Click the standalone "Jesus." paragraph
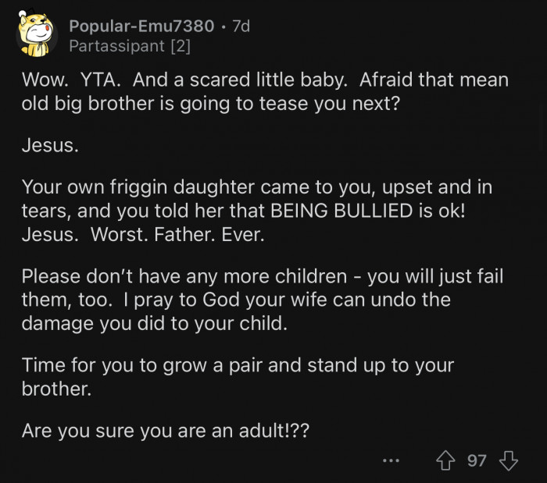The height and width of the screenshot is (483, 547). pyautogui.click(x=50, y=146)
